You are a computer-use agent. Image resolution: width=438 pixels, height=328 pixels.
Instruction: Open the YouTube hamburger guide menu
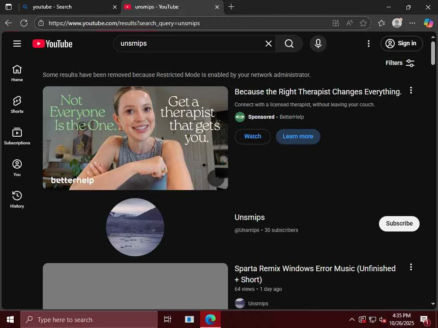pyautogui.click(x=17, y=44)
